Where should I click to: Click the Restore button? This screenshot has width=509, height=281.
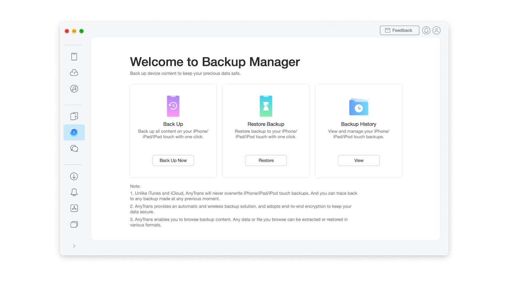pos(266,160)
